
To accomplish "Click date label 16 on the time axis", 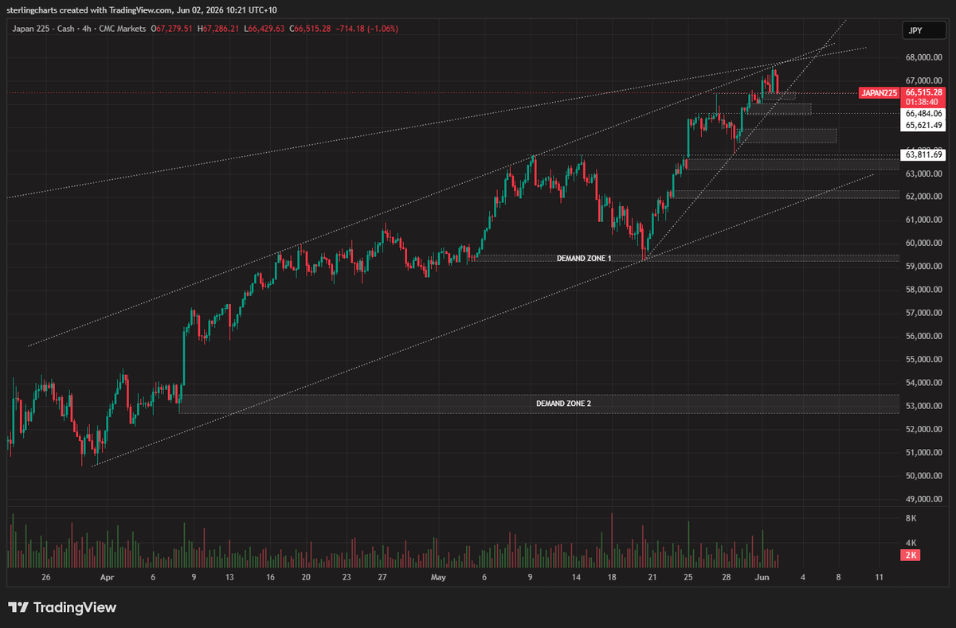I will click(x=271, y=576).
